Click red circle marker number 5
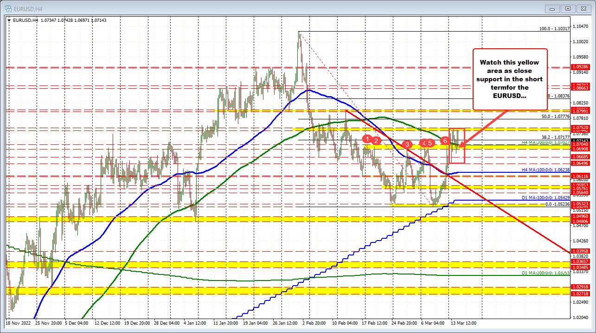The height and width of the screenshot is (333, 596). point(430,143)
